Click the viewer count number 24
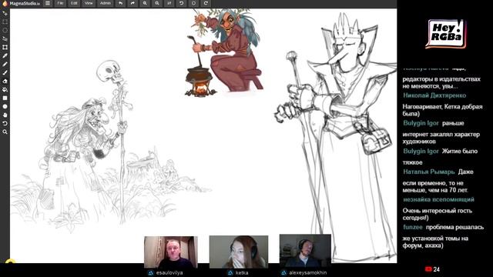The width and height of the screenshot is (493, 277). [x=437, y=269]
